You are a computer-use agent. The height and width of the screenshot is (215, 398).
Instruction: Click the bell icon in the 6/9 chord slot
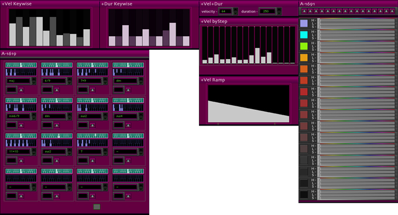tap(57, 89)
